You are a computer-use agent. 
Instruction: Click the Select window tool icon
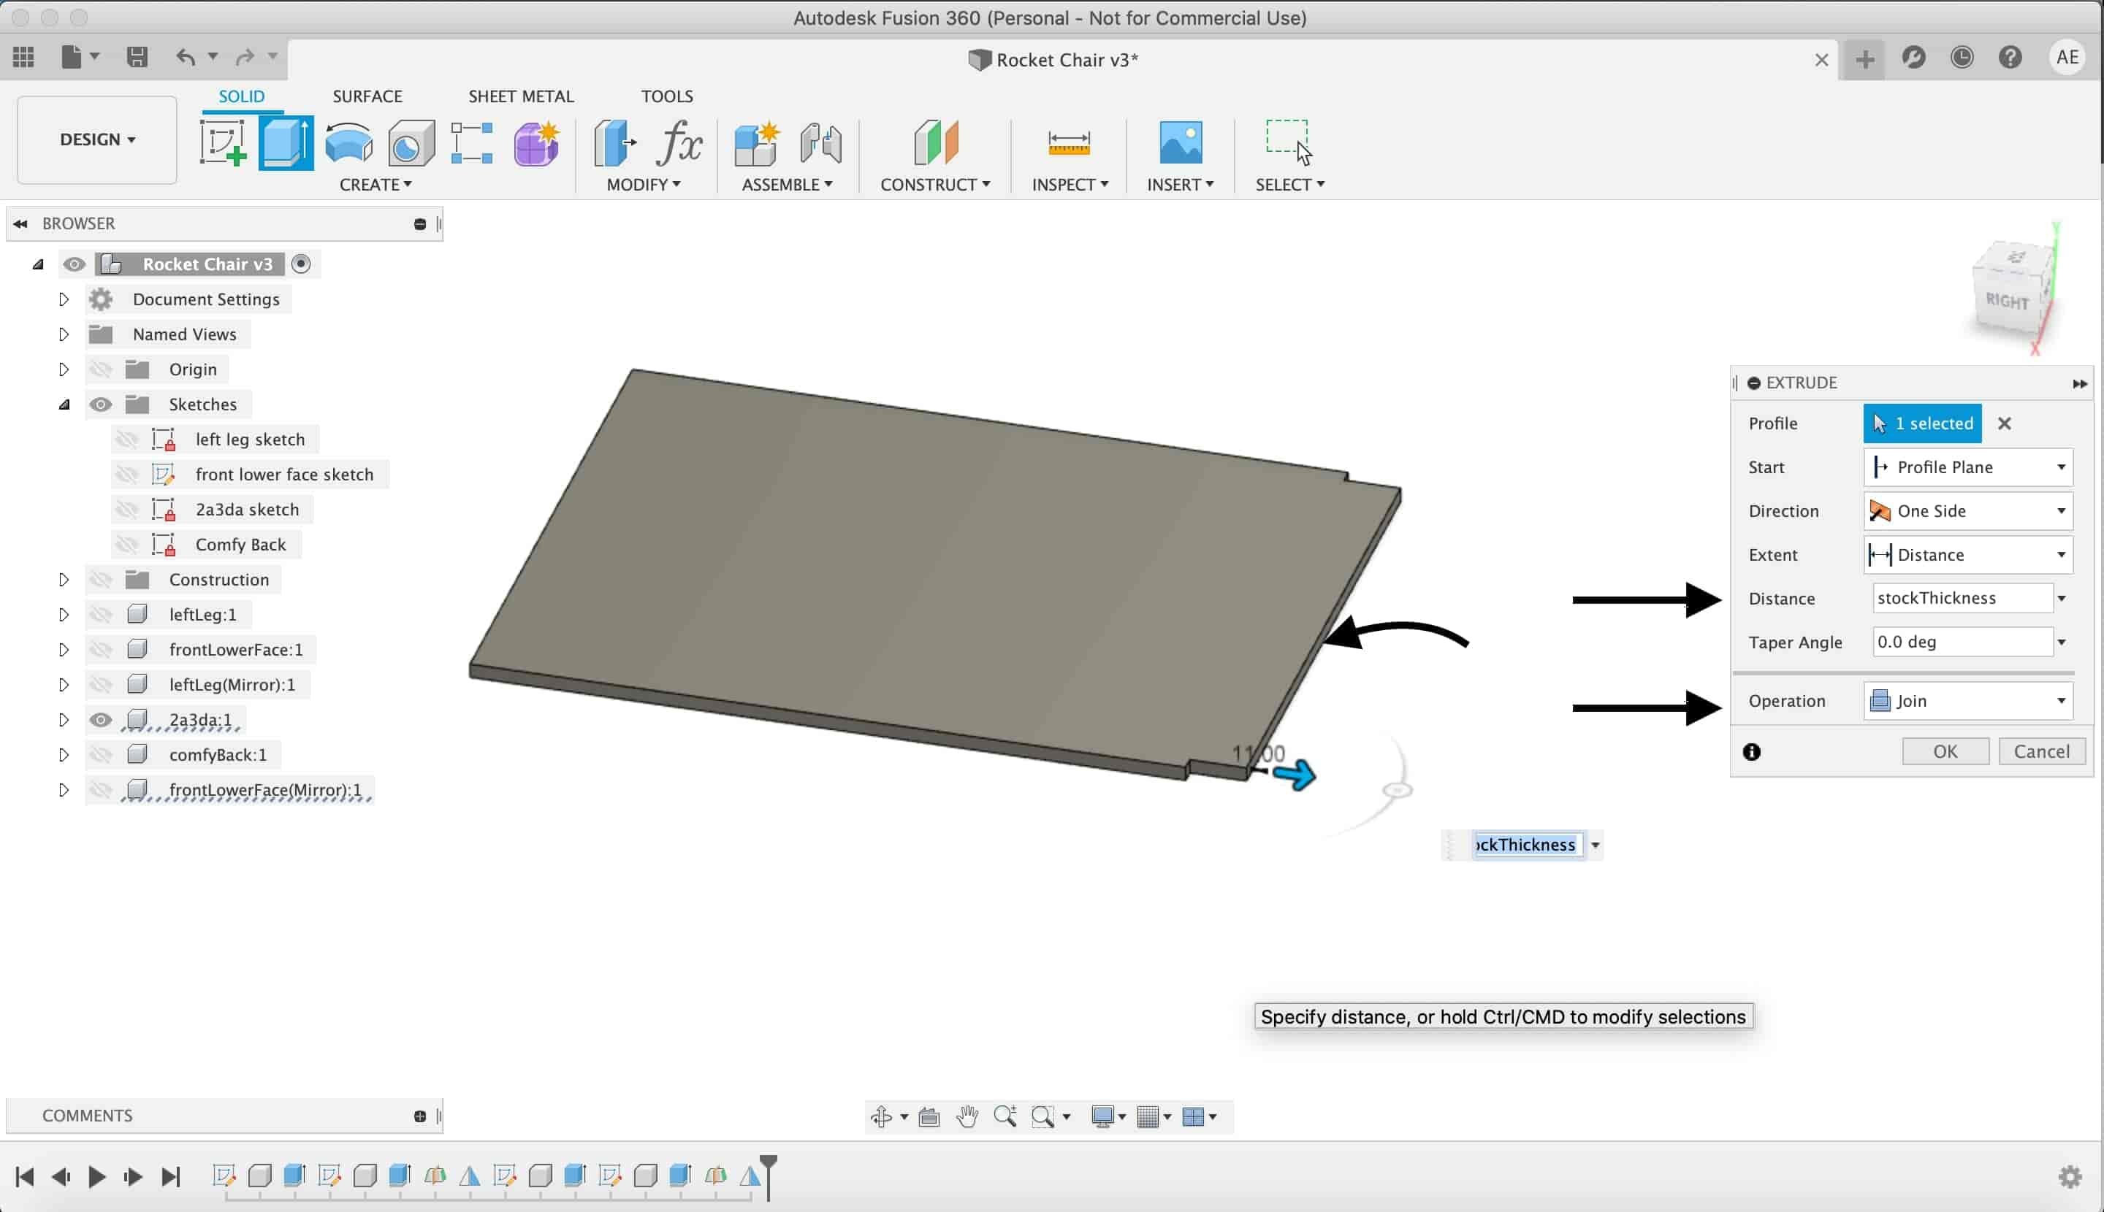[1289, 142]
